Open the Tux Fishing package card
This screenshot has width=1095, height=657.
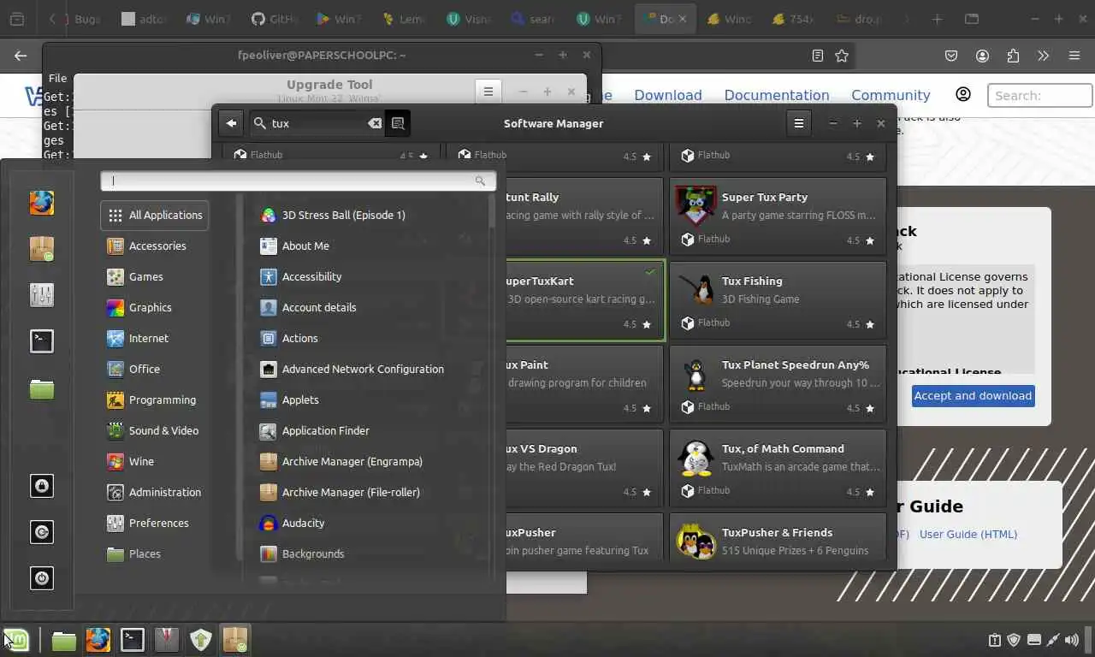[x=778, y=300]
